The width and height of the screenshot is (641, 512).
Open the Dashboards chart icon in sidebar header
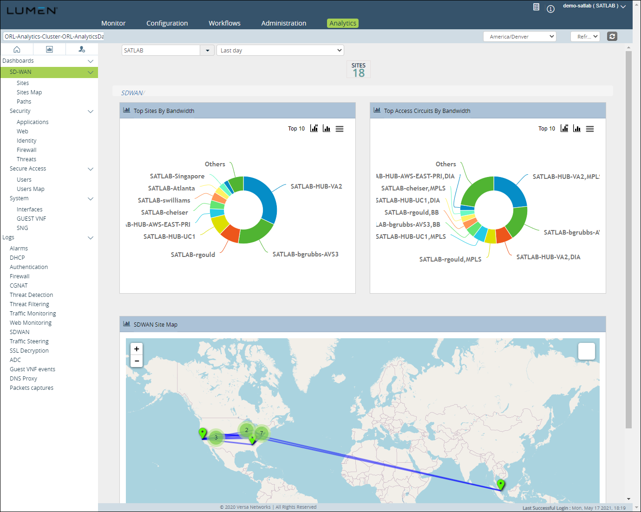tap(49, 49)
